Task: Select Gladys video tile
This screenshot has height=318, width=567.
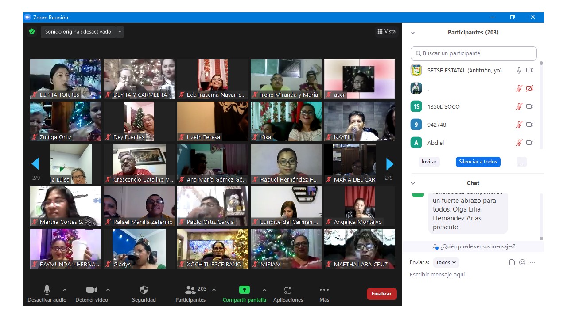Action: [x=139, y=249]
